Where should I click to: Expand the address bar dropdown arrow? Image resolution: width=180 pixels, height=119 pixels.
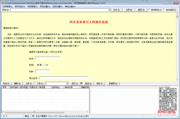pyautogui.click(x=109, y=10)
